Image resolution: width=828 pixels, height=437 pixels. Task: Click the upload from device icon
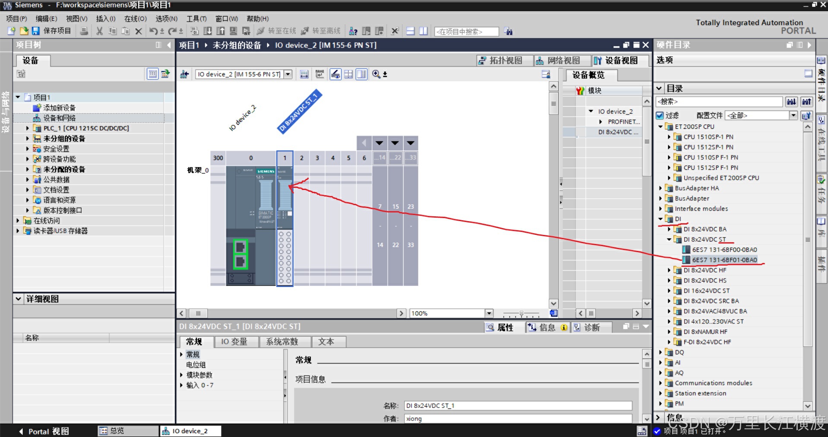221,31
